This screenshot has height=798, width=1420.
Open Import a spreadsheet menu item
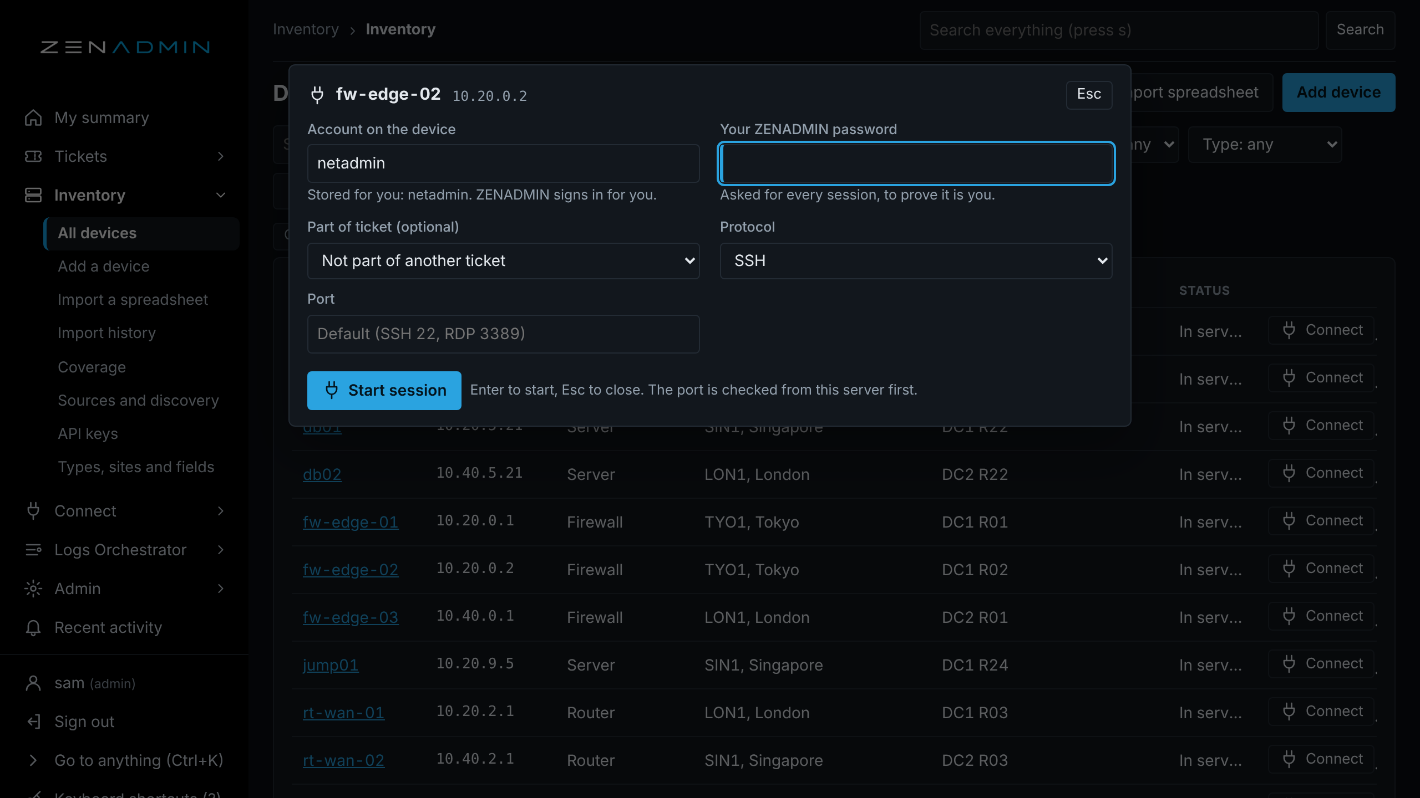(x=133, y=300)
